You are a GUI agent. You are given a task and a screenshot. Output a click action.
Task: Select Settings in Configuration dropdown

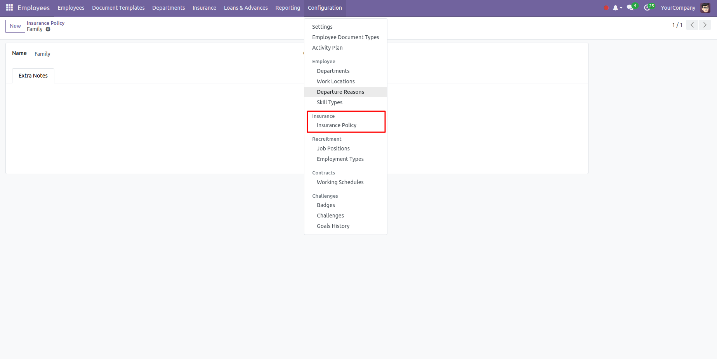pos(345,27)
